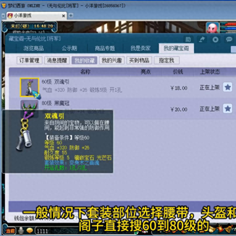Open the round settings icon in header
Viewport: 236px width, 236px height.
pyautogui.click(x=215, y=39)
